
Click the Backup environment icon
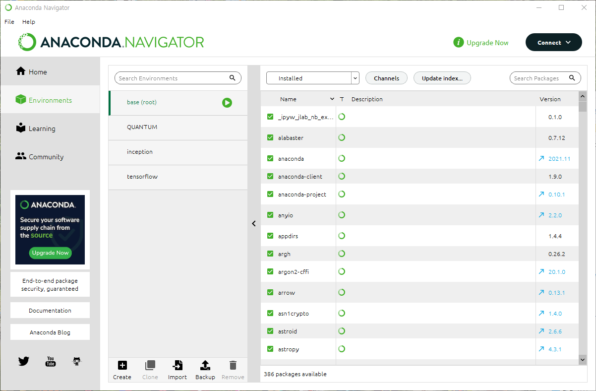pos(205,366)
